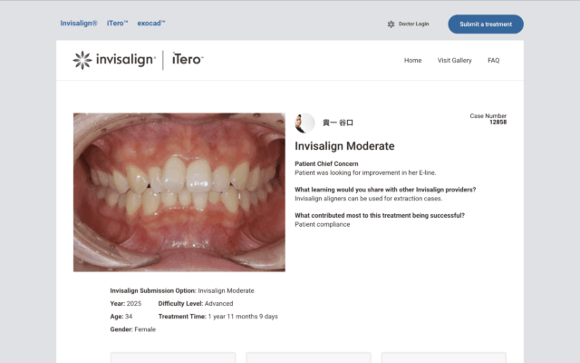Open the exocad™ top bar link
580x363 pixels.
[x=151, y=24]
